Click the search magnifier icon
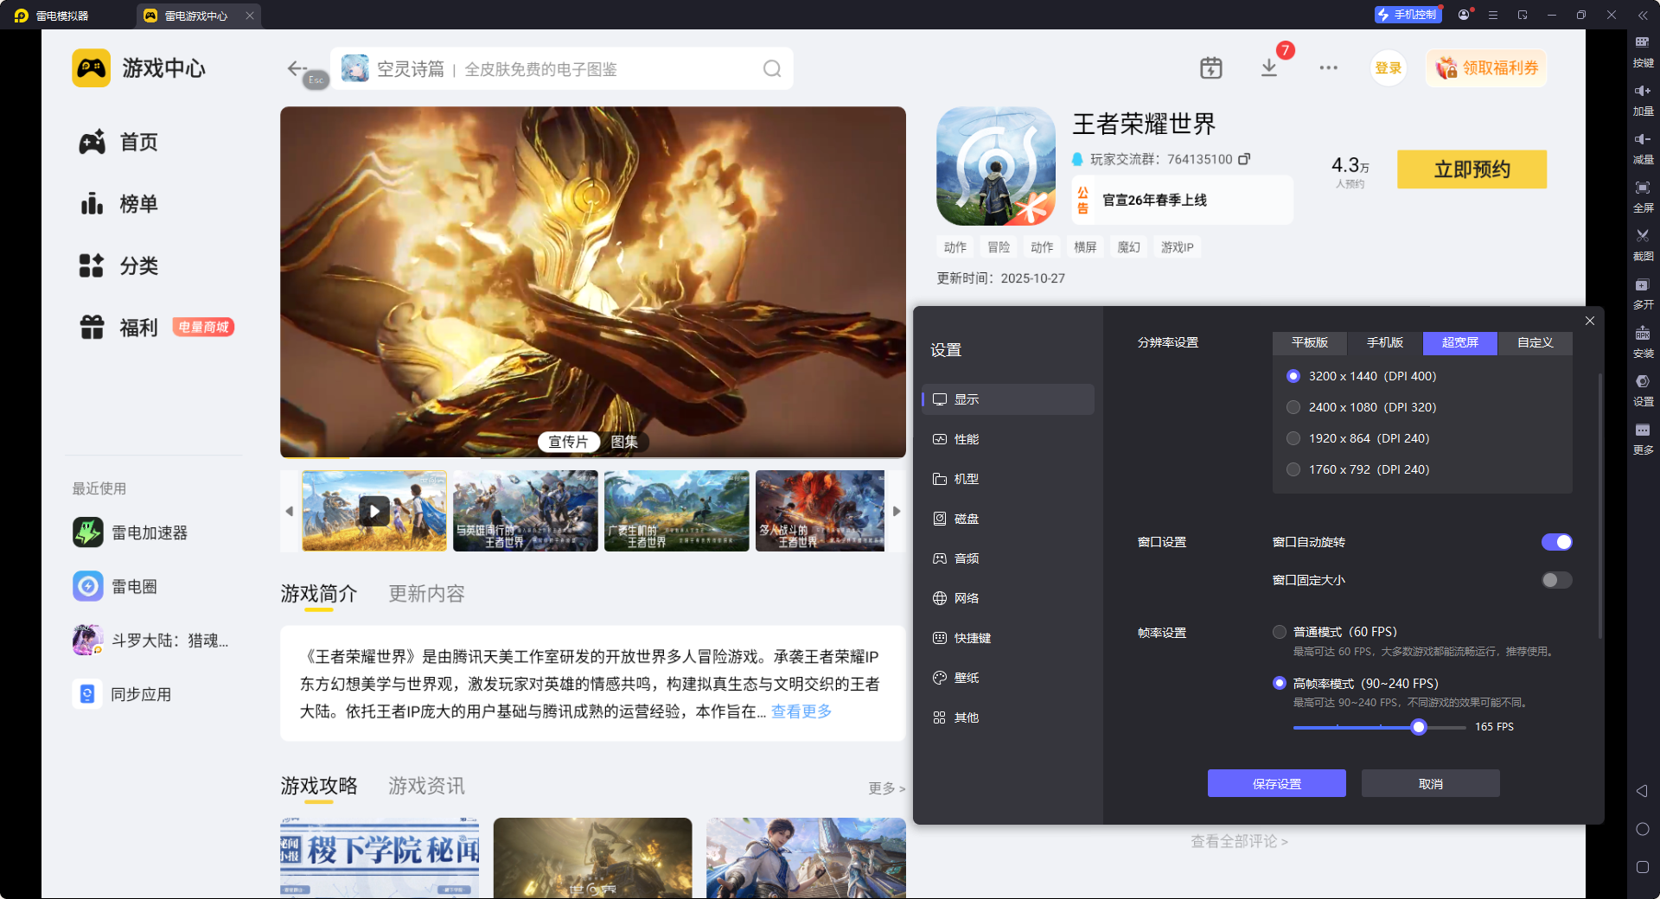 click(x=771, y=69)
